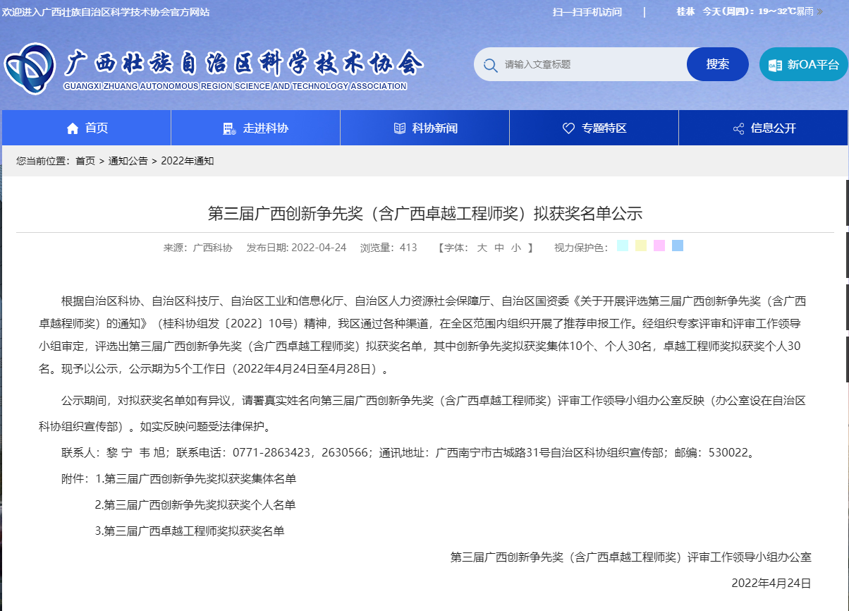849x611 pixels.
Task: Click the search magnifier icon
Action: tap(491, 66)
